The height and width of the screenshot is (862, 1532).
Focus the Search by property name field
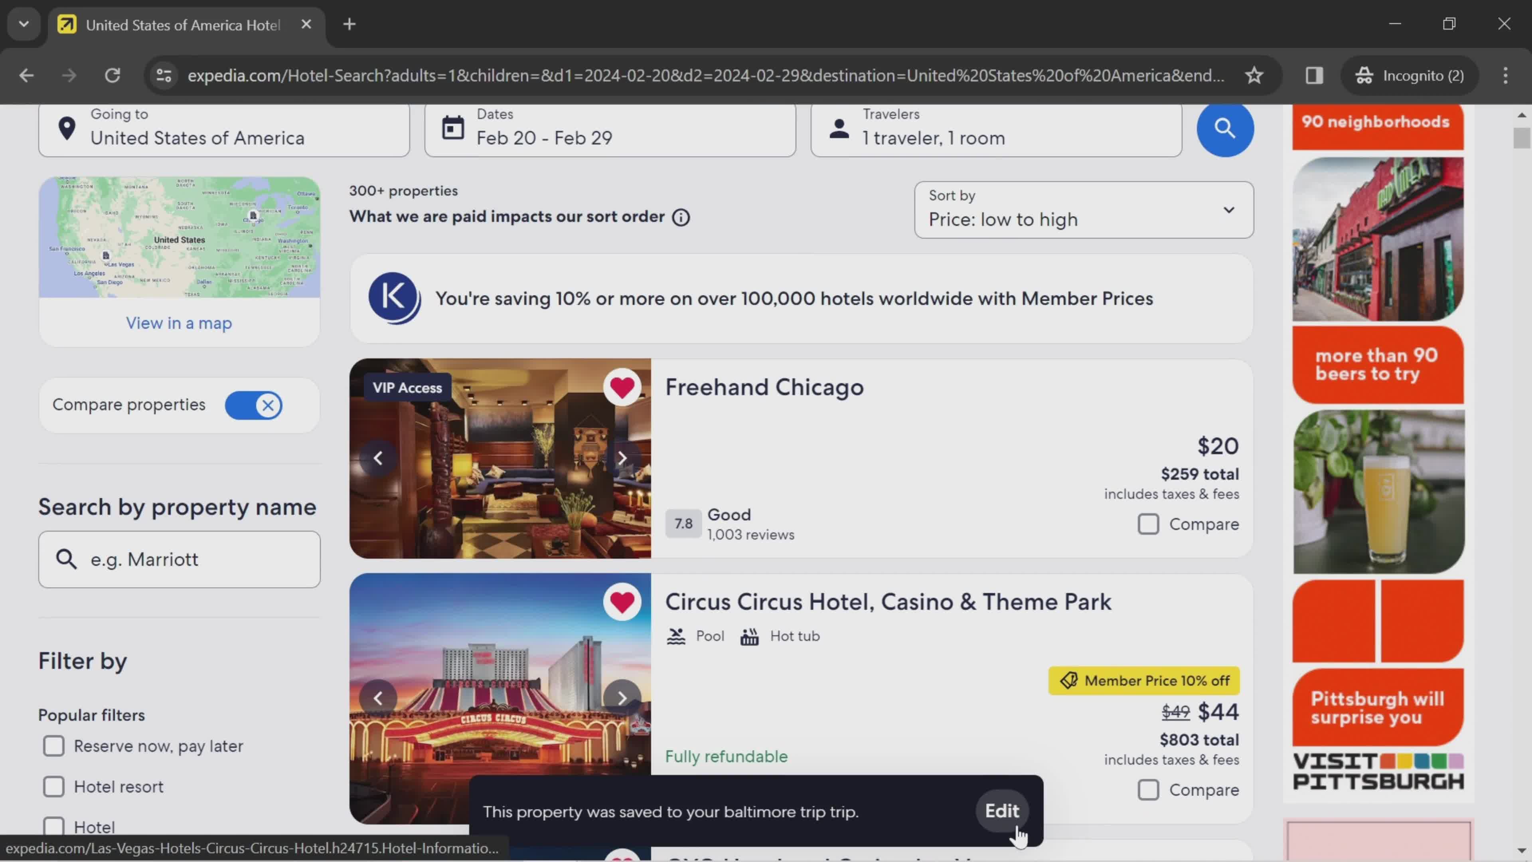[x=179, y=559]
